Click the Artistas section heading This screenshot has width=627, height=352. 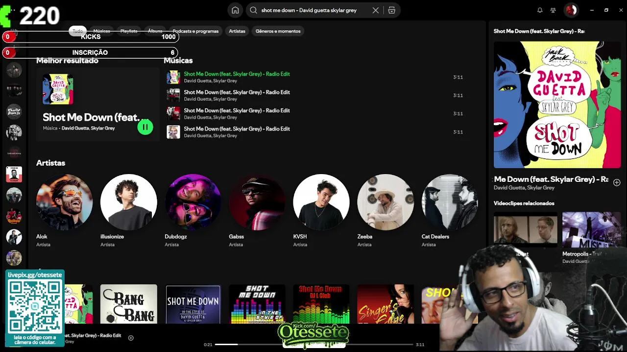[x=50, y=163]
